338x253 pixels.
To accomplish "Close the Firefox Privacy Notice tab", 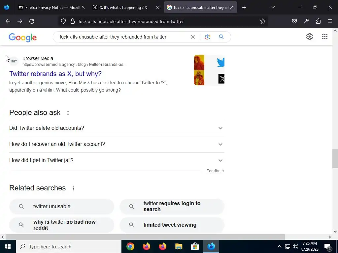I will (x=83, y=8).
